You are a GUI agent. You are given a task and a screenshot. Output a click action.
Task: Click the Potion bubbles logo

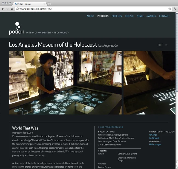point(17,28)
